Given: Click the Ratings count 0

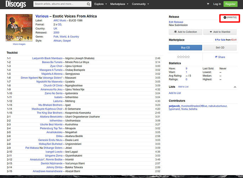Looking at the screenshot, I should [187, 79].
